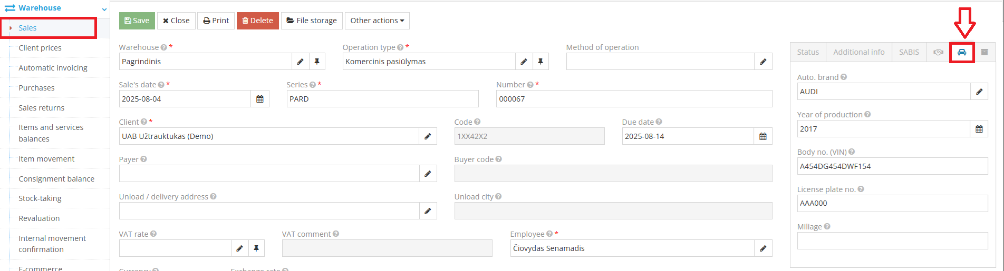
Task: Click the pencil icon next to Auto. brand
Action: [979, 92]
